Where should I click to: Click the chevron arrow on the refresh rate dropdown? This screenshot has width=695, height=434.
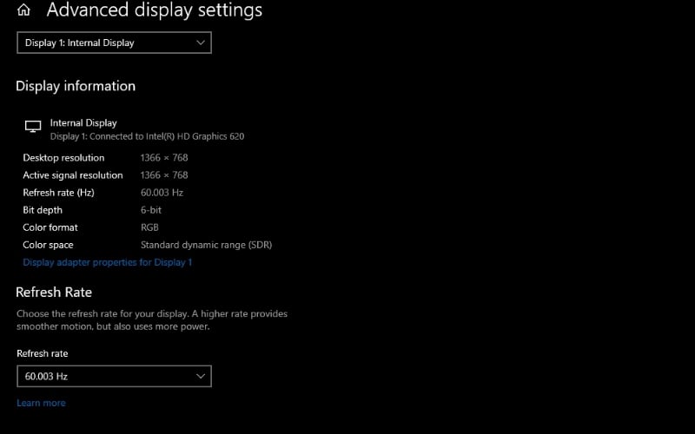point(201,376)
